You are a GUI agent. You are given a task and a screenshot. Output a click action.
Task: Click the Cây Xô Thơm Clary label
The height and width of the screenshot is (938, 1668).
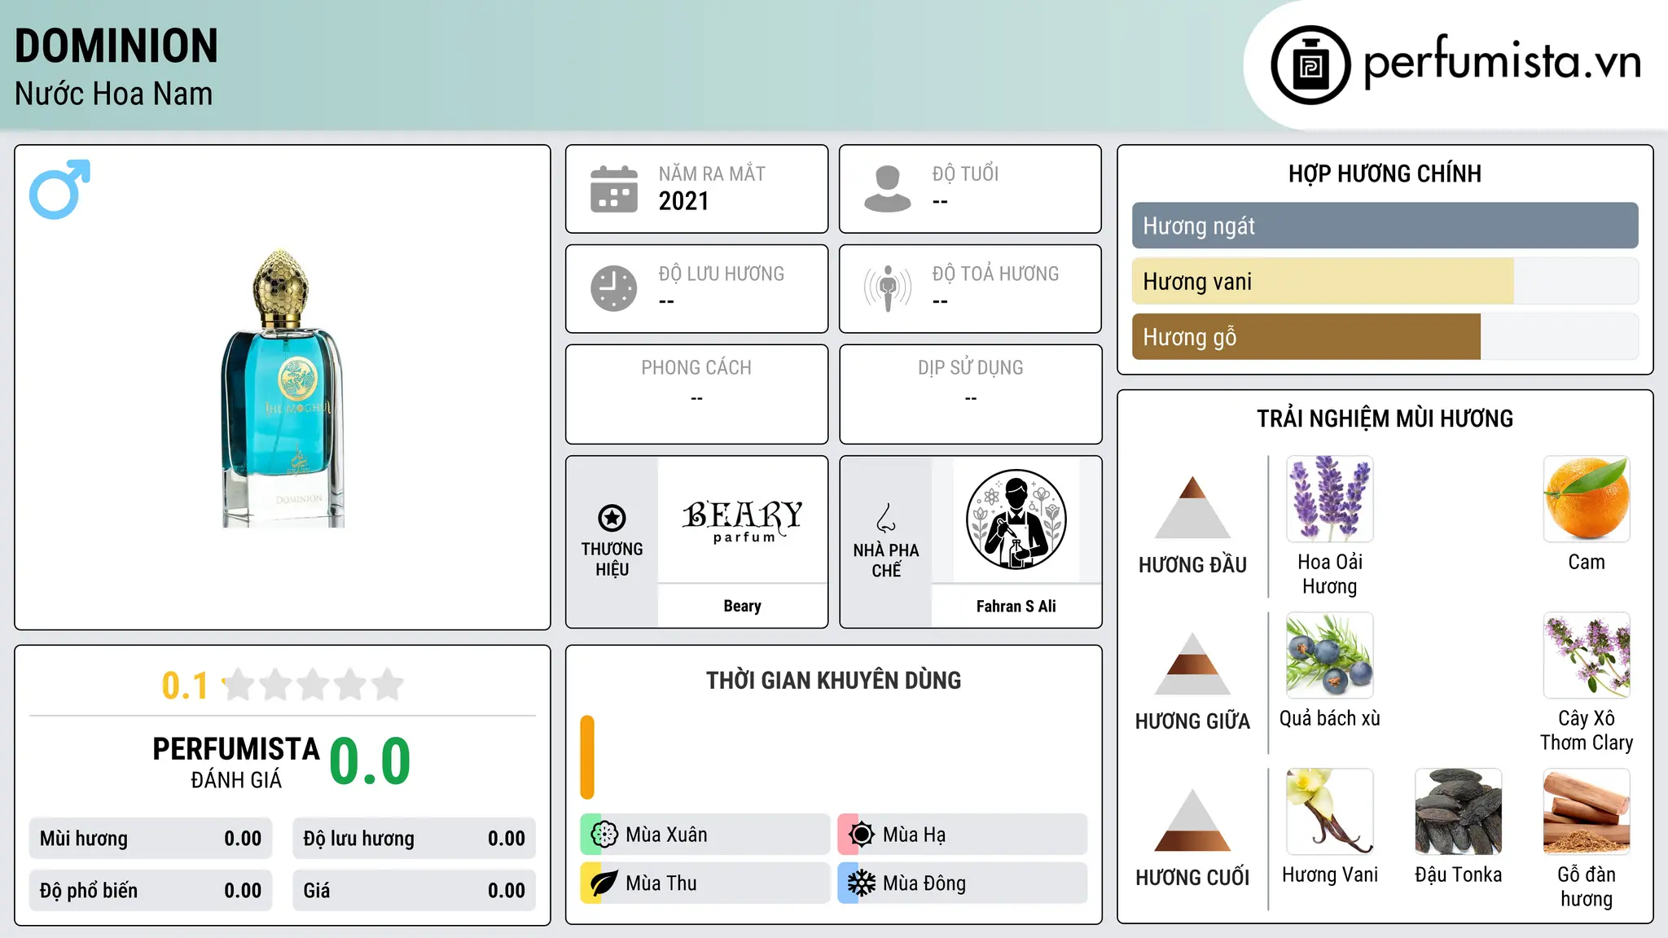[x=1587, y=730]
